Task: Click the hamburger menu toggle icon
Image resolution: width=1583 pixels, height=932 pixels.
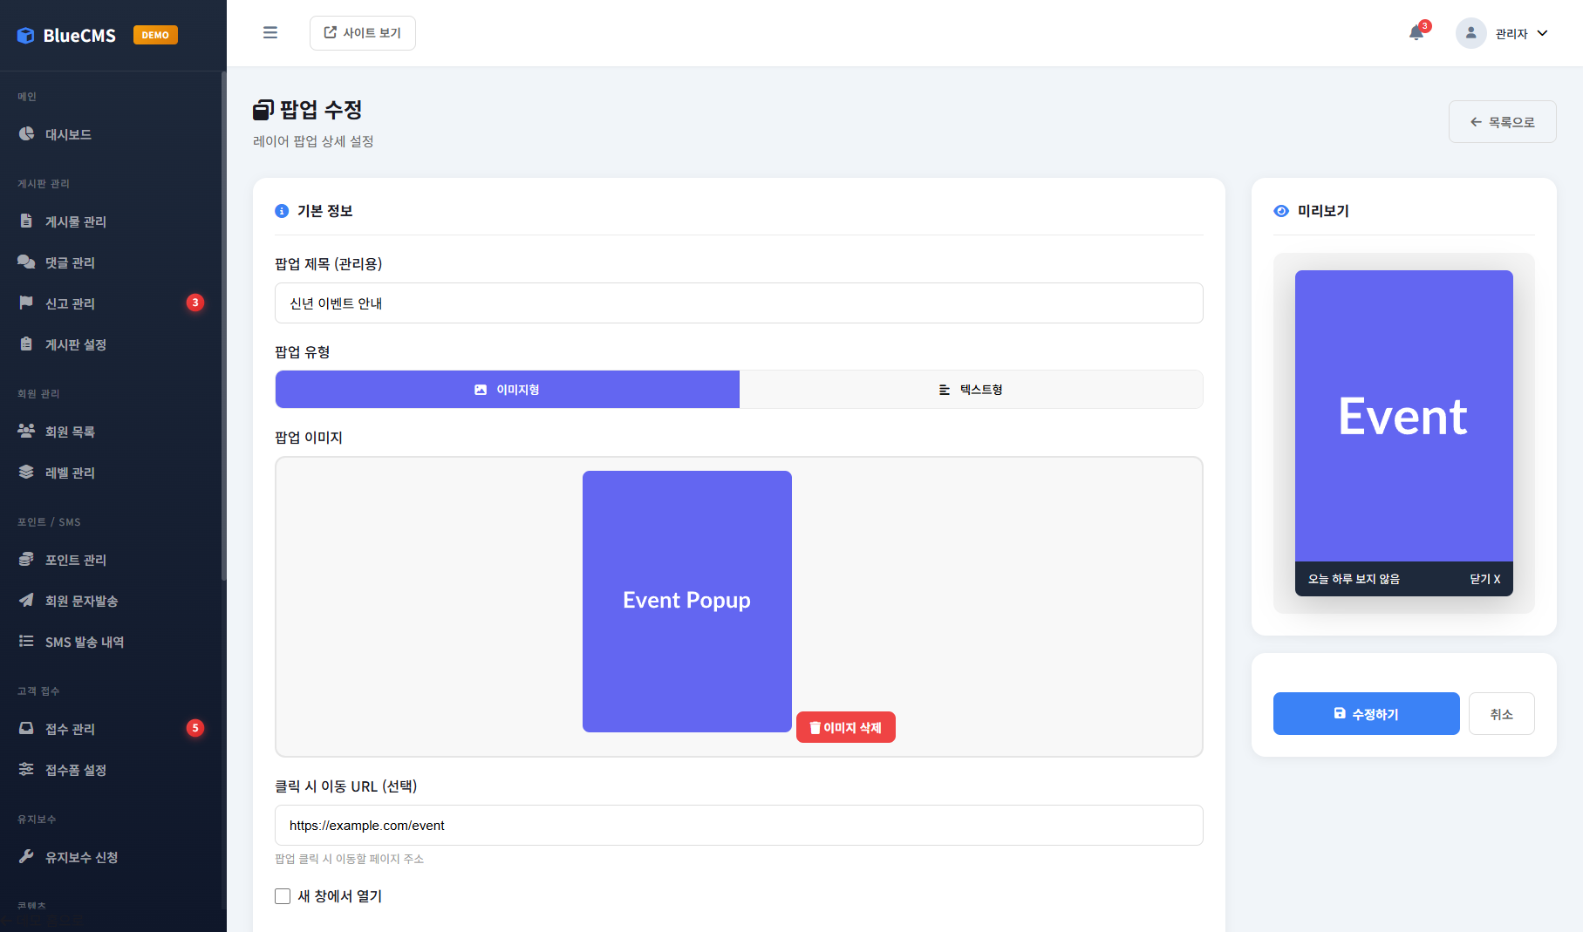Action: 270,33
